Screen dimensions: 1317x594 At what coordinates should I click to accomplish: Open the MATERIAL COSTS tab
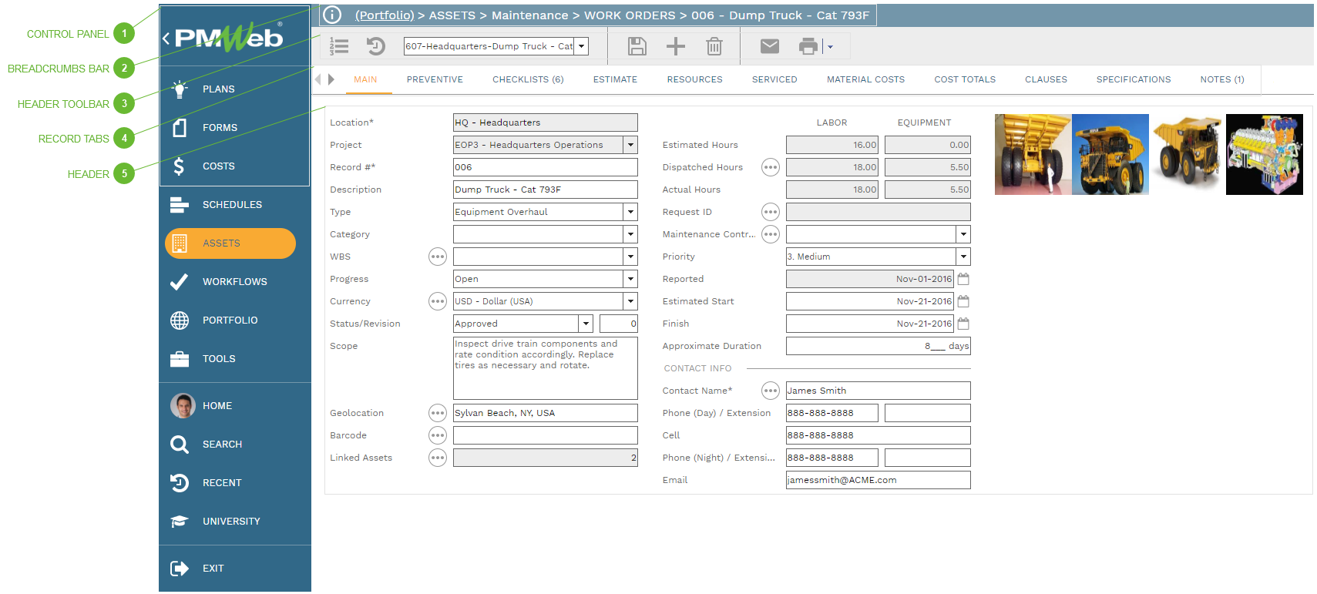tap(865, 79)
